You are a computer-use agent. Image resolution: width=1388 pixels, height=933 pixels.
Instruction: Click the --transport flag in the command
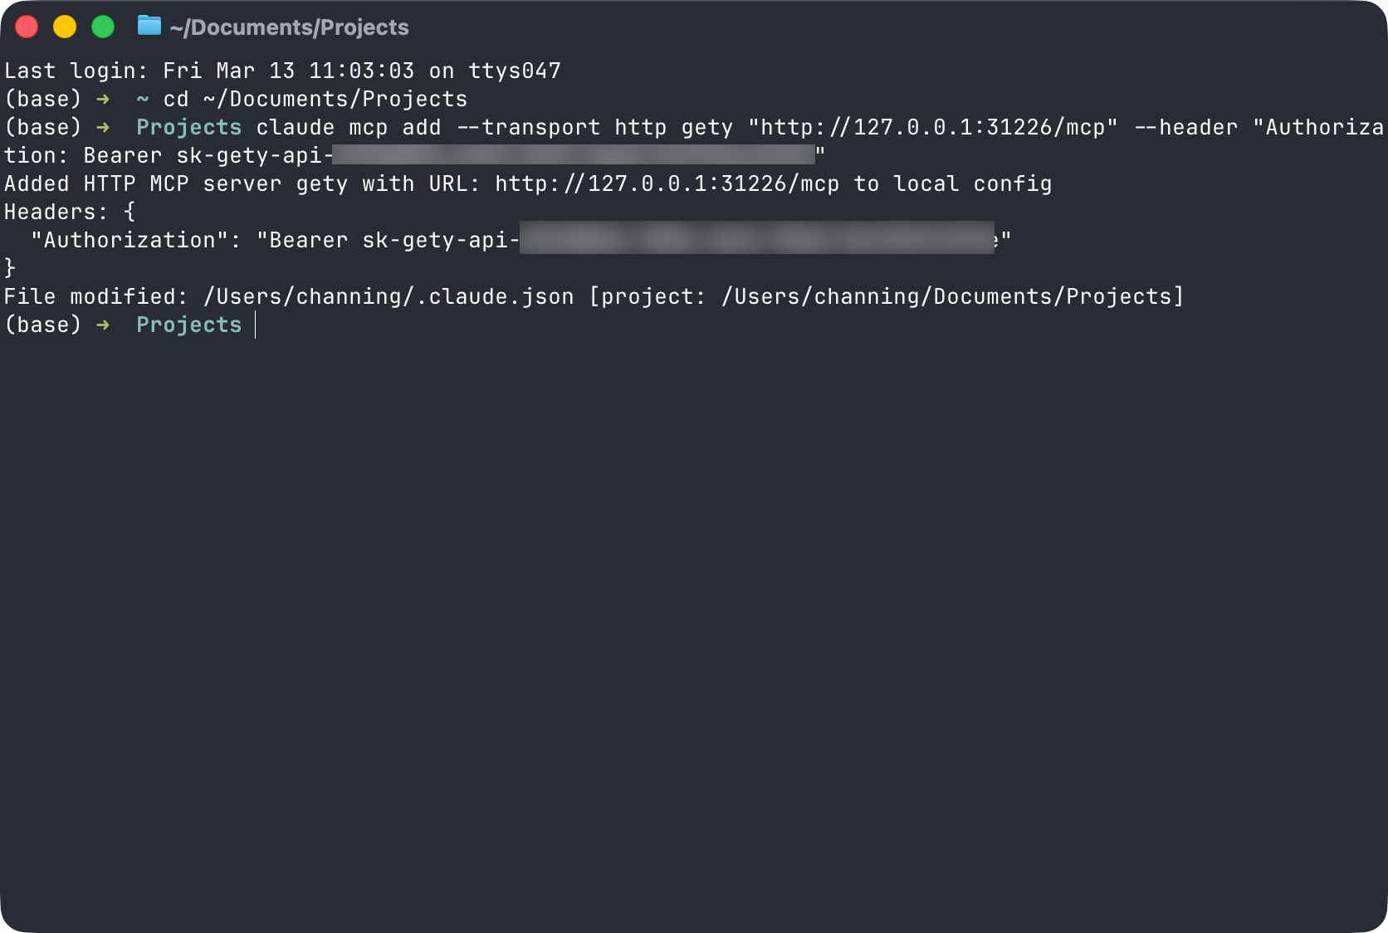pyautogui.click(x=528, y=127)
